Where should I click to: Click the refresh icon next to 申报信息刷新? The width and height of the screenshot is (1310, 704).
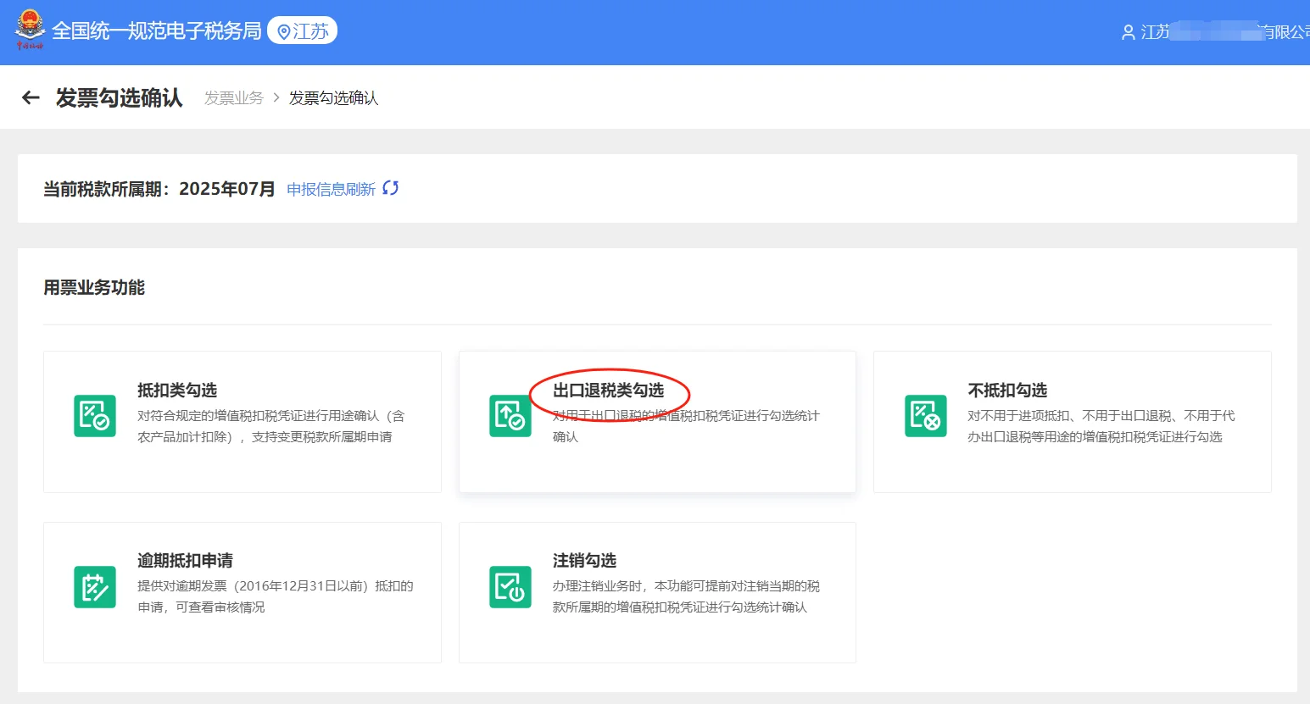pos(390,189)
